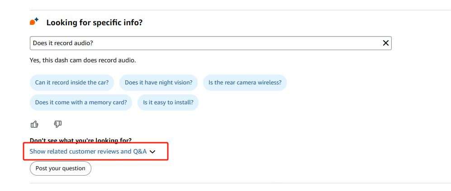Click the bottom horizontal divider line
This screenshot has width=451, height=191.
click(x=240, y=183)
